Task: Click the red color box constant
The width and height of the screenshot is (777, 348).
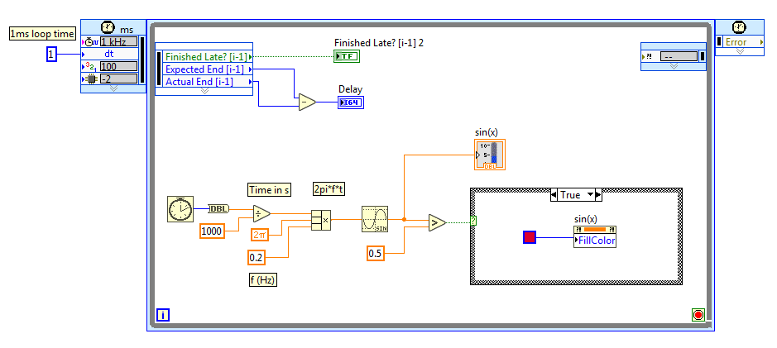Action: (x=530, y=237)
